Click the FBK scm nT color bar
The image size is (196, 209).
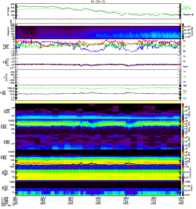[x=183, y=188]
